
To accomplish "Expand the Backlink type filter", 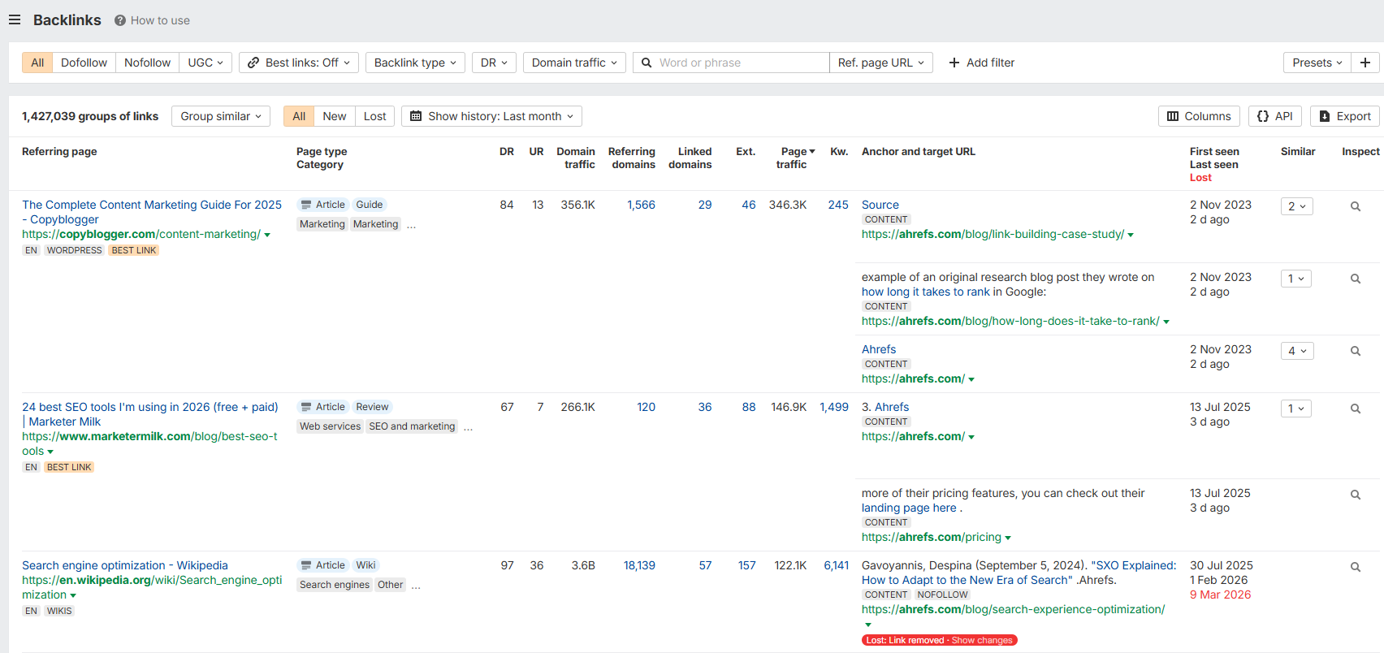I will 415,63.
